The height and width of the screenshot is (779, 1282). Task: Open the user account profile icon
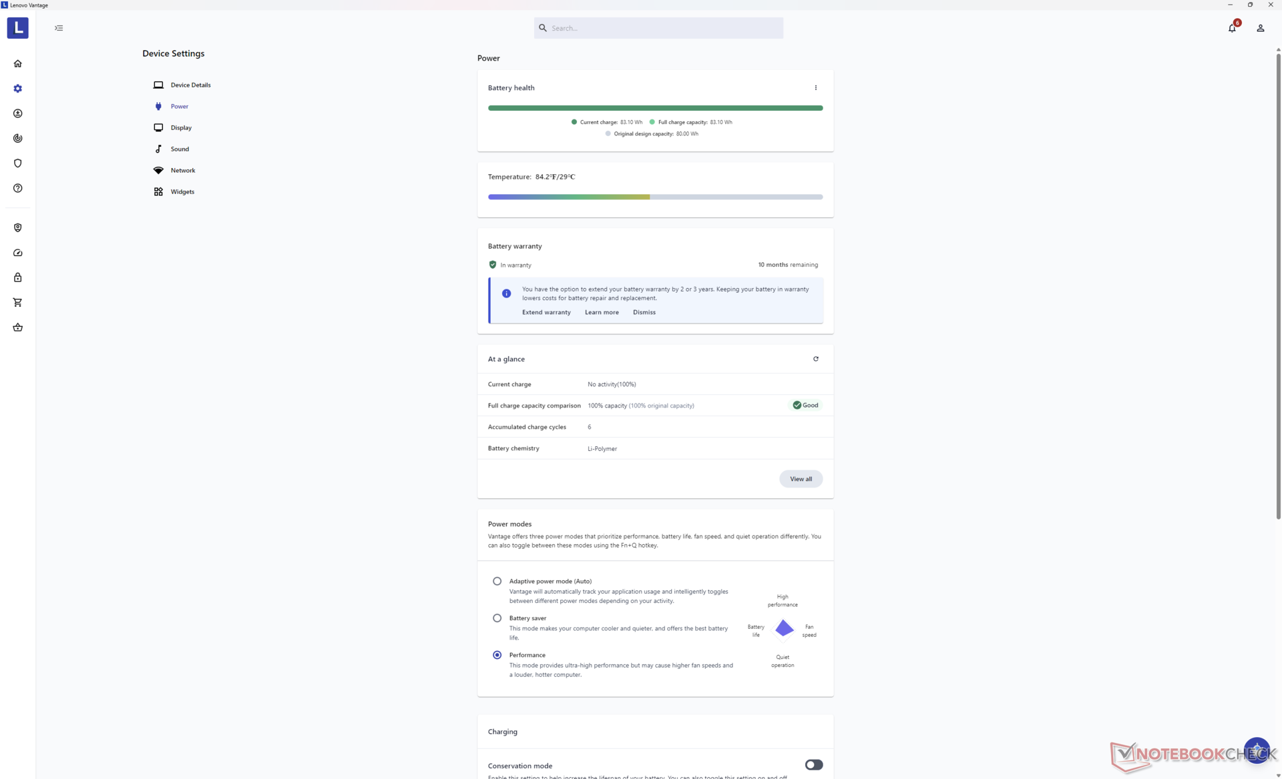tap(1260, 28)
